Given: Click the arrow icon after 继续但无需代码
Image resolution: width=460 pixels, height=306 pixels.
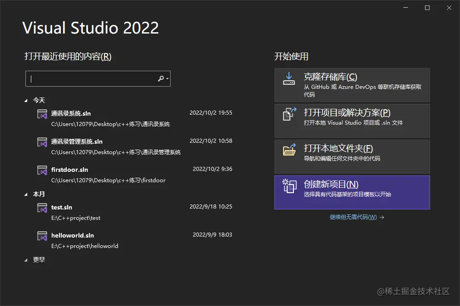Looking at the screenshot, I should pos(382,217).
